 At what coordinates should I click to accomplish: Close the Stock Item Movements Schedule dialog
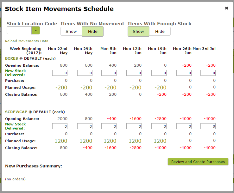point(226,8)
